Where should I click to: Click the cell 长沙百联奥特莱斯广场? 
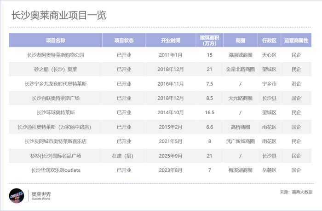56,98
